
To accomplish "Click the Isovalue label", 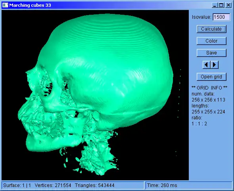I will 201,17.
